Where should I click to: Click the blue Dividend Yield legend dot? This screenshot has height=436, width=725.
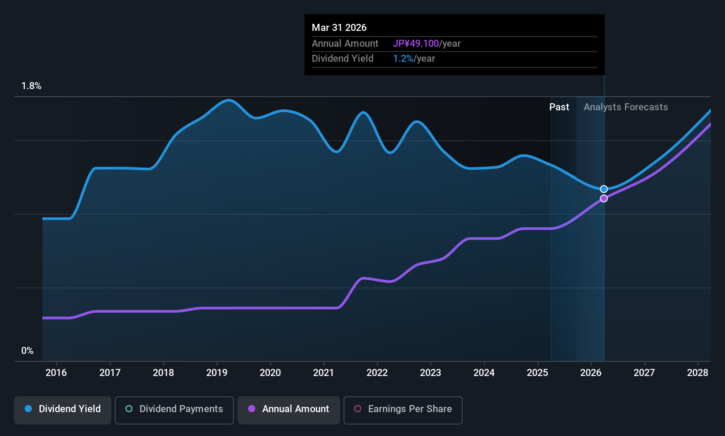28,409
